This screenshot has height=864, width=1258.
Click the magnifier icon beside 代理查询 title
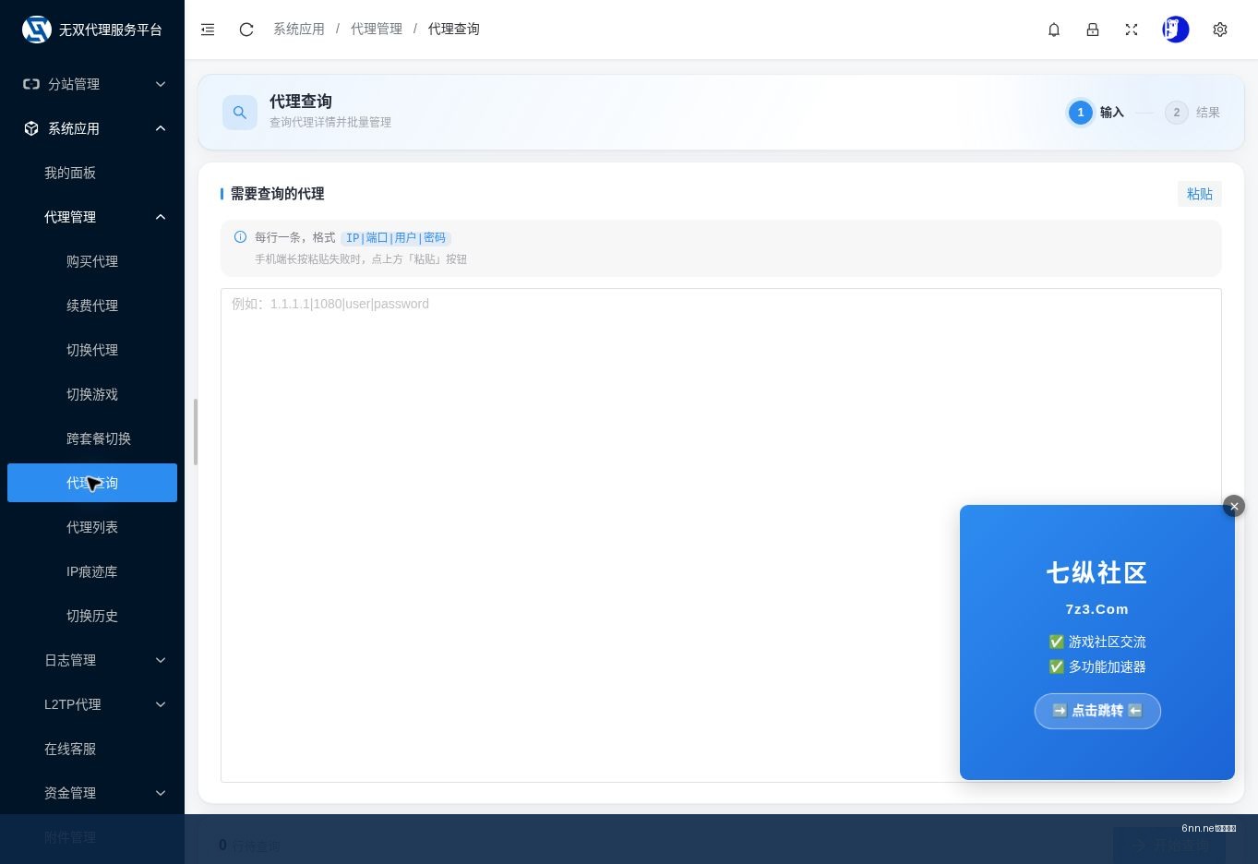click(x=240, y=113)
